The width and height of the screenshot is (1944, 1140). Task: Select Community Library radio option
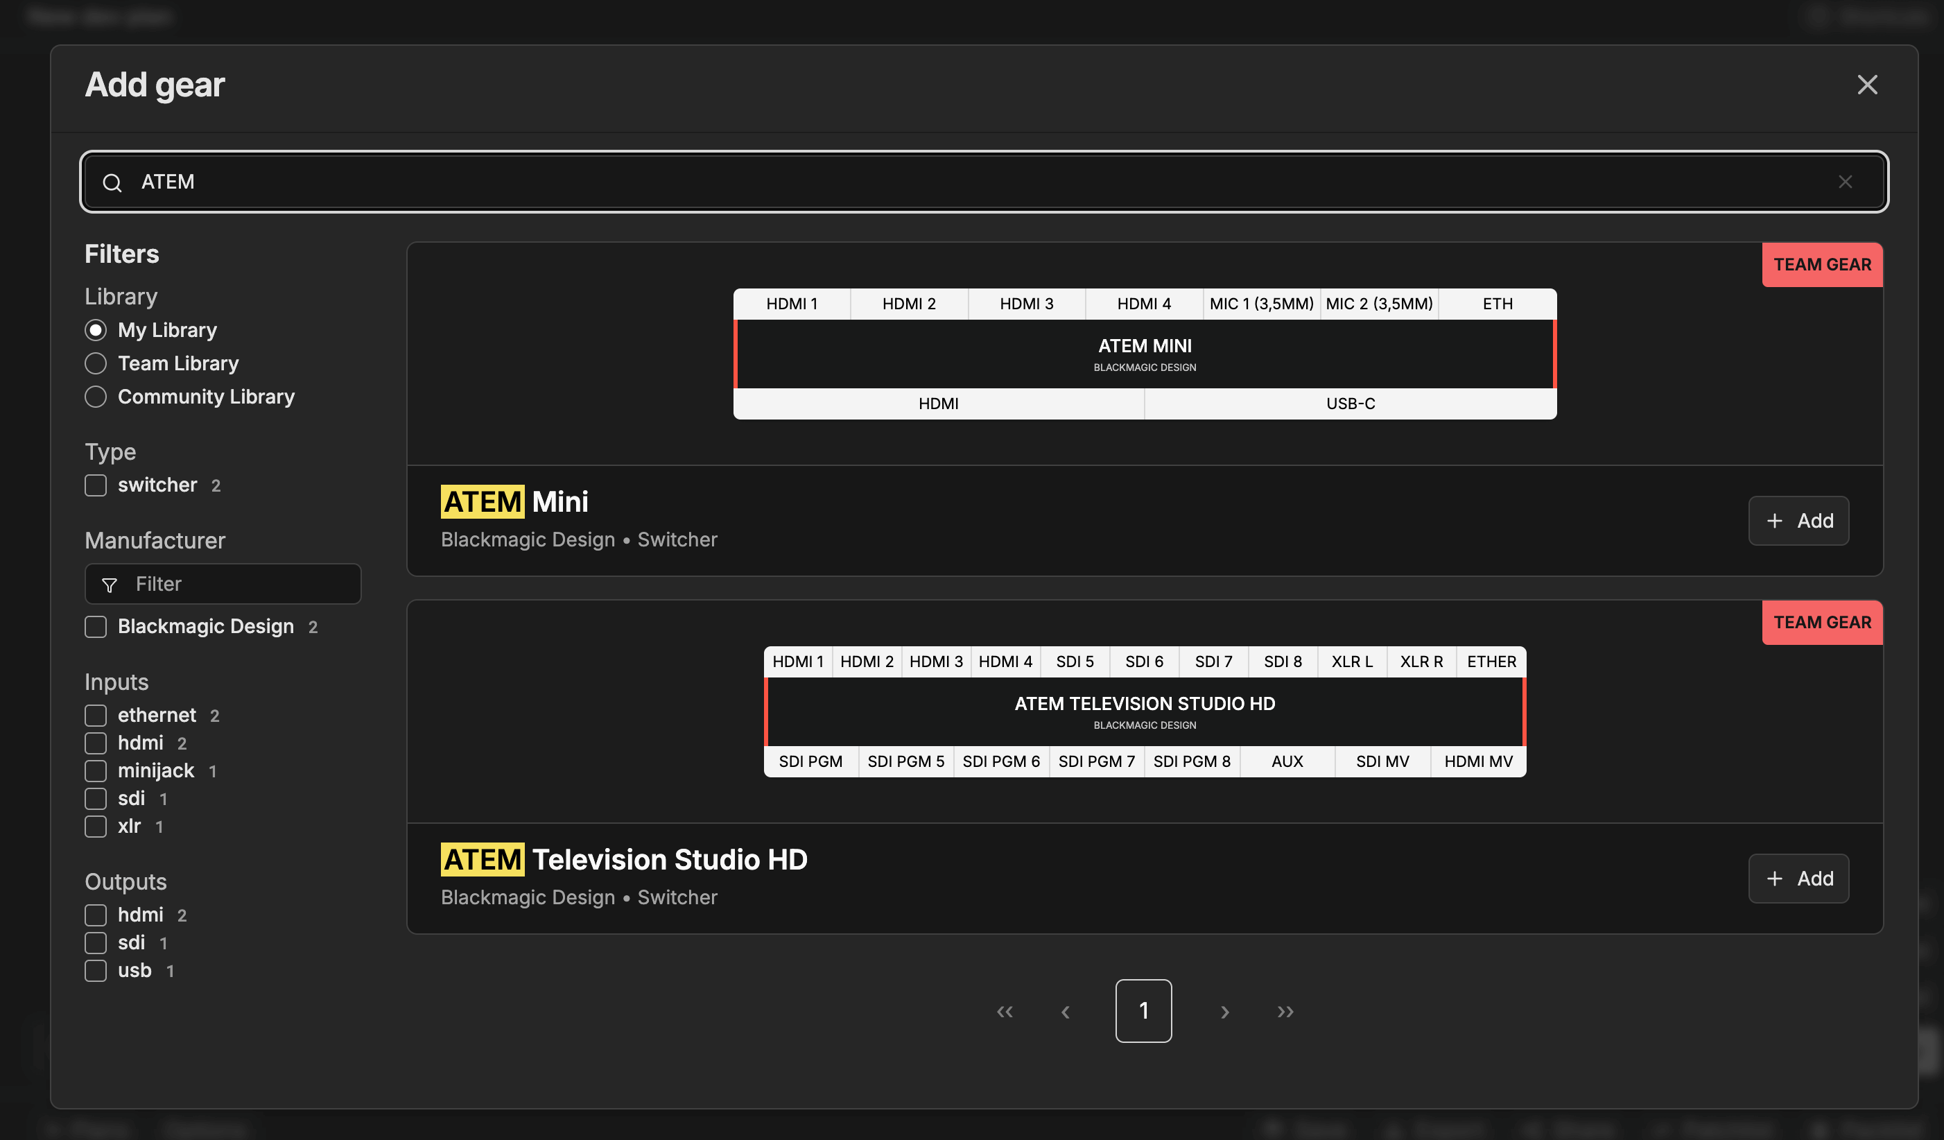click(x=96, y=397)
